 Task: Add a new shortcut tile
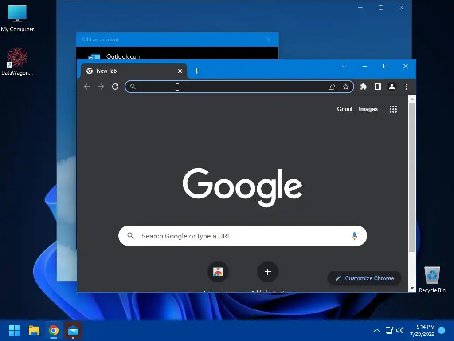(267, 272)
